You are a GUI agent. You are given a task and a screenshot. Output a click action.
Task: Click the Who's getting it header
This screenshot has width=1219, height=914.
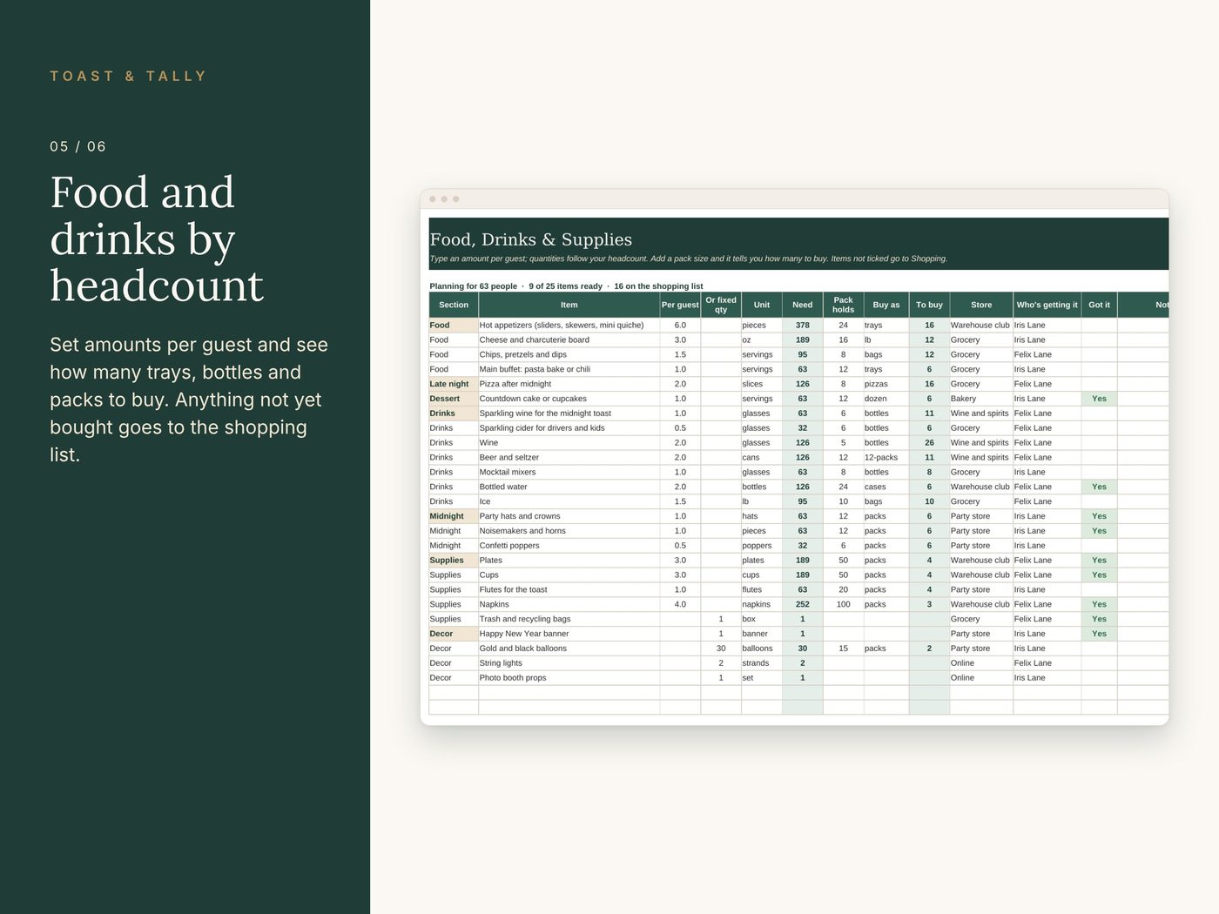[1047, 305]
